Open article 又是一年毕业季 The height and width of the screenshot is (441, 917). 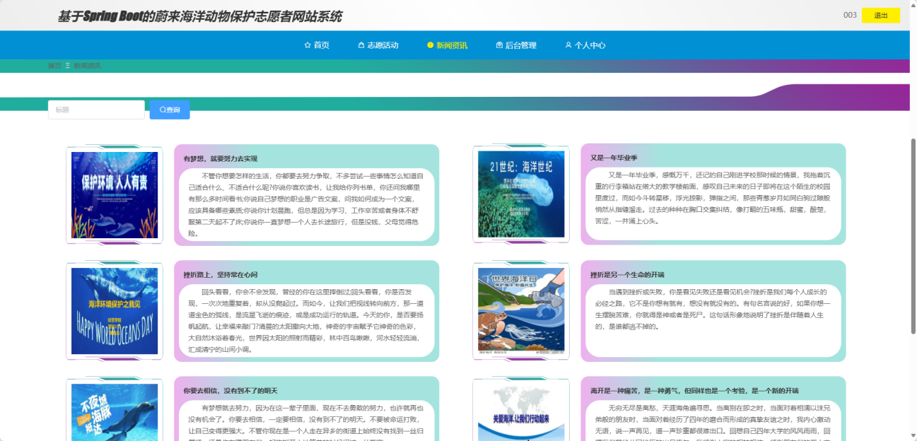point(614,158)
